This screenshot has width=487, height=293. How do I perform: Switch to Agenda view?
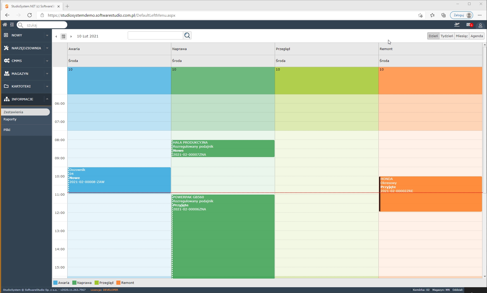(x=477, y=36)
